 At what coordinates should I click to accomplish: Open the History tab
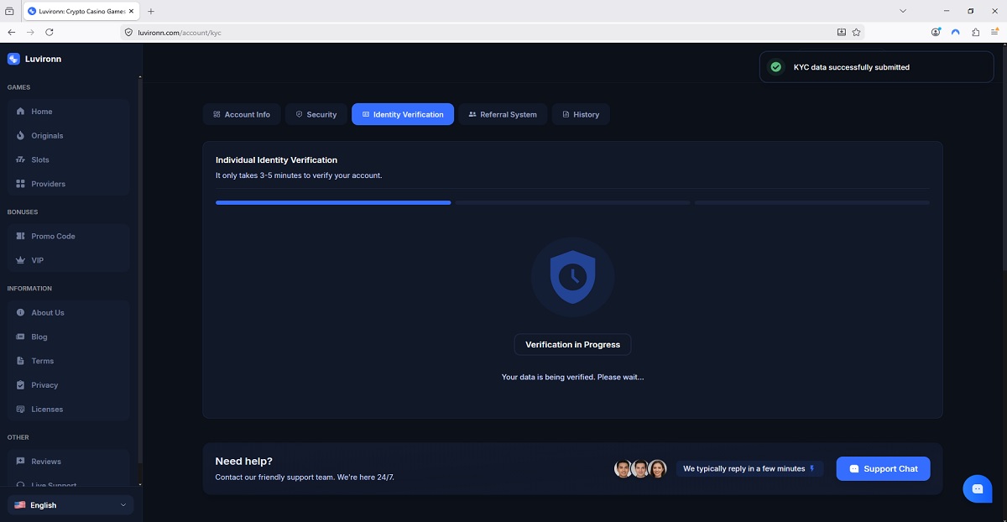coord(581,114)
